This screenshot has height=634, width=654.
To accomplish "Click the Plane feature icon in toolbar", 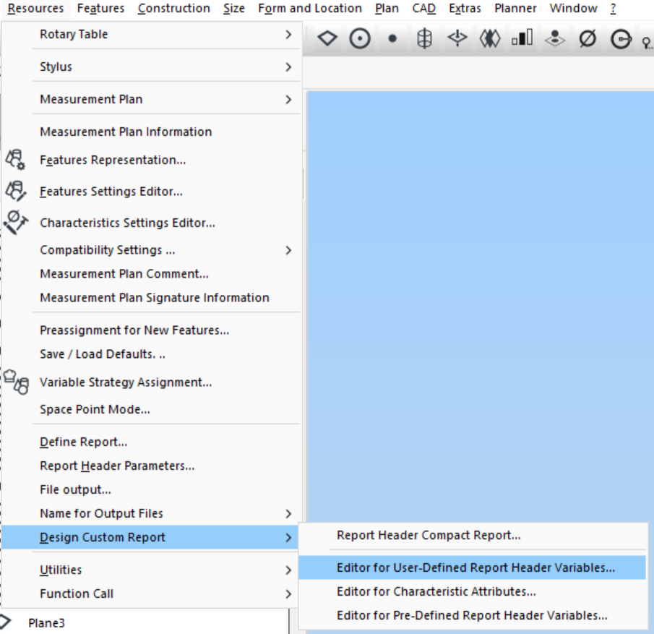I will 327,38.
